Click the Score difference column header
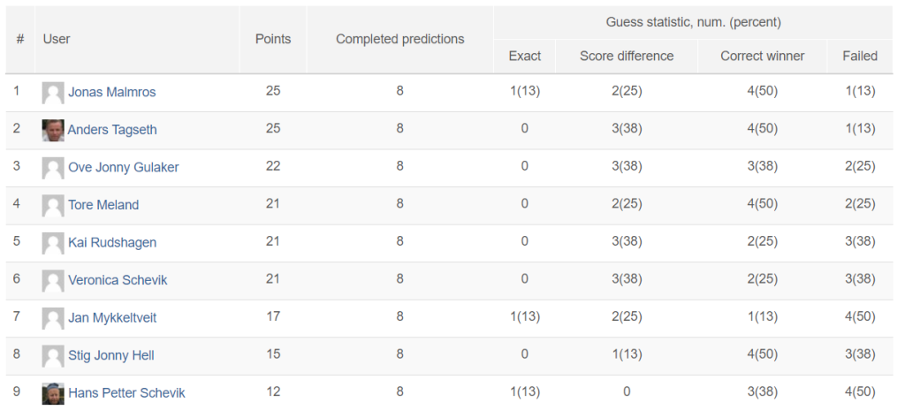Viewport: 905px width, 410px height. tap(627, 56)
